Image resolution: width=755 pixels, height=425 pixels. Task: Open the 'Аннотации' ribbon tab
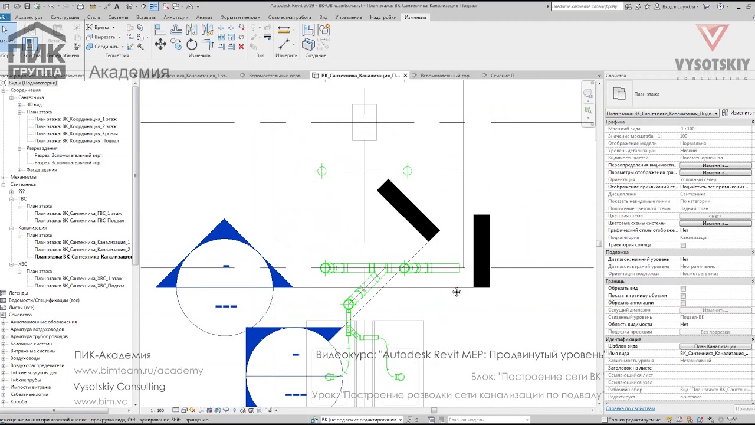[x=176, y=17]
